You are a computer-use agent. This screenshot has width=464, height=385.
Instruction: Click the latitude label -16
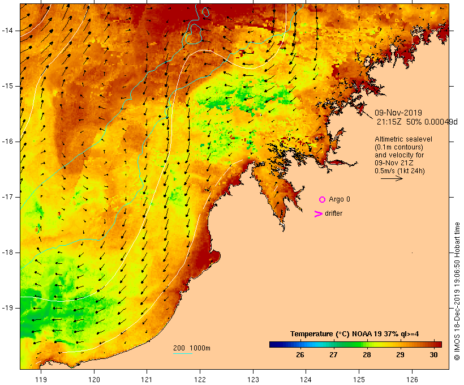7,142
